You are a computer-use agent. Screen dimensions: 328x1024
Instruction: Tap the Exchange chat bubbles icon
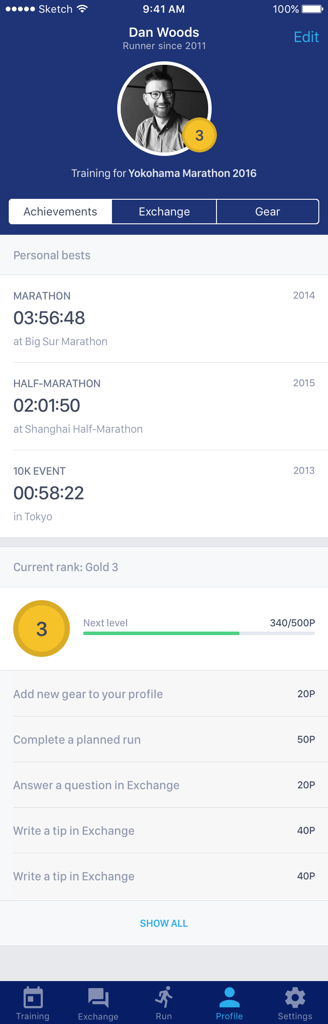tap(98, 998)
